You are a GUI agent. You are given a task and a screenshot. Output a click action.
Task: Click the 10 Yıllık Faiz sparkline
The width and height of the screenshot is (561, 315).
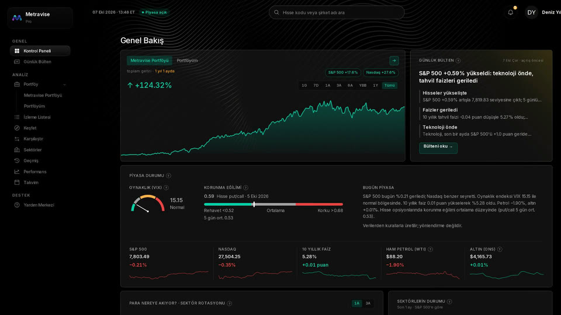pos(339,275)
